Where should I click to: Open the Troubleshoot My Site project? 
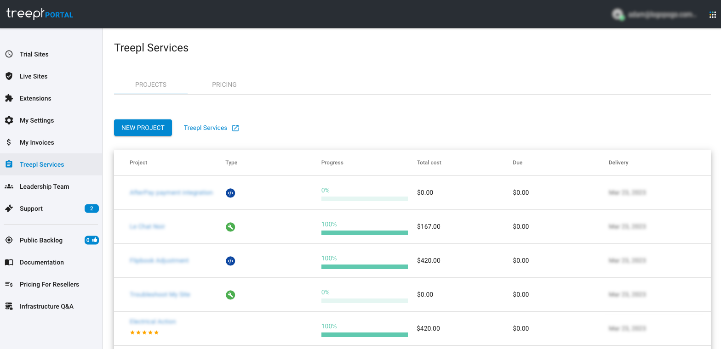(160, 294)
